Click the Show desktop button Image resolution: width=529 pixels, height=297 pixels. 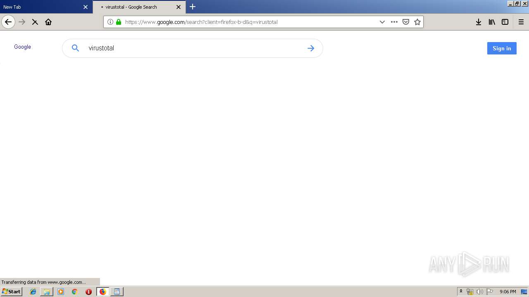click(524, 292)
